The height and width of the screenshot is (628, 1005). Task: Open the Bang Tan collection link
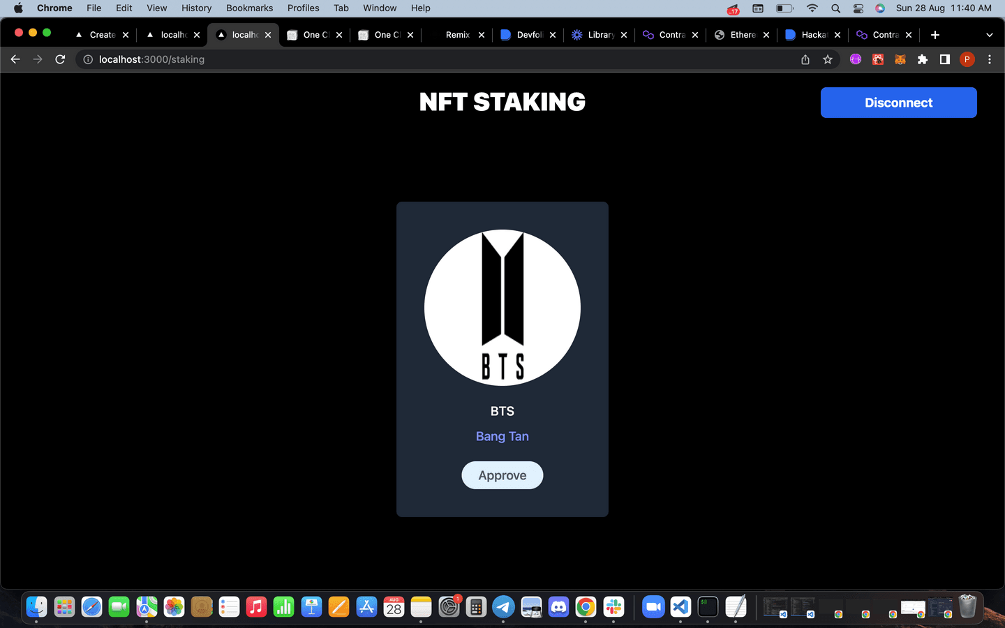point(502,436)
